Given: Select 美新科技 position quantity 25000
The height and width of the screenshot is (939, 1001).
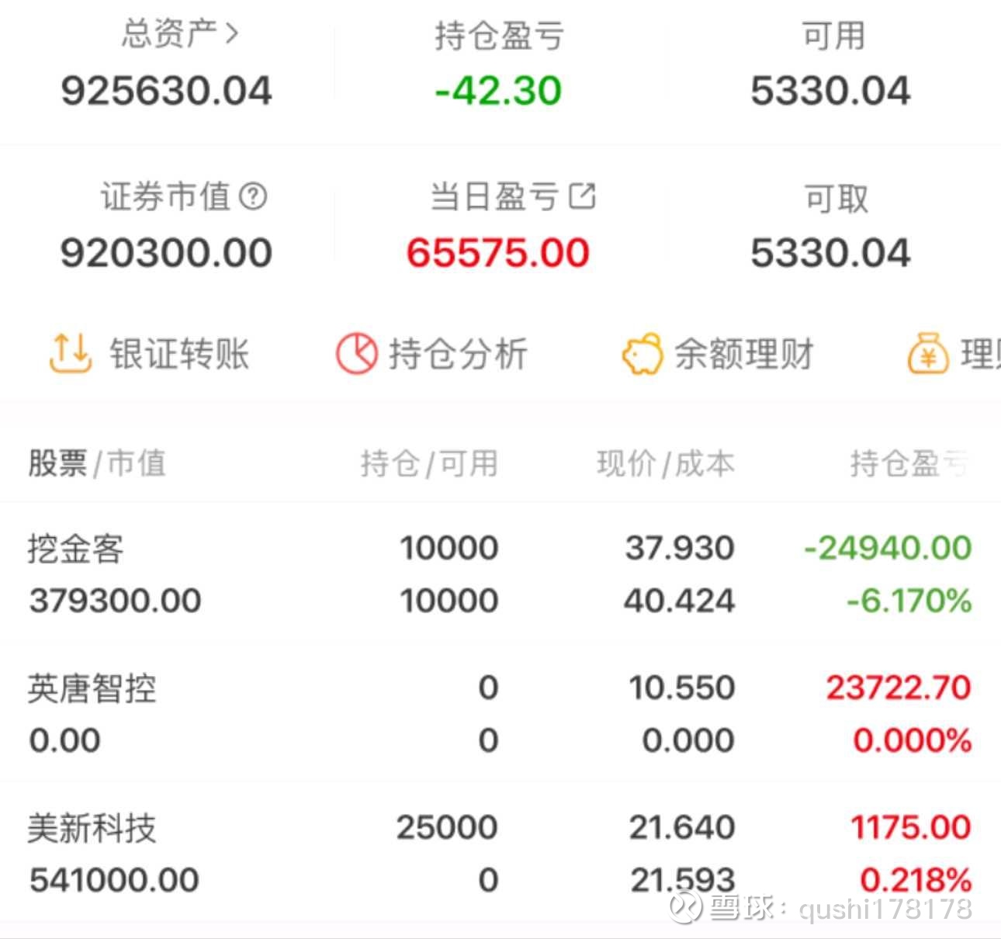Looking at the screenshot, I should tap(447, 827).
